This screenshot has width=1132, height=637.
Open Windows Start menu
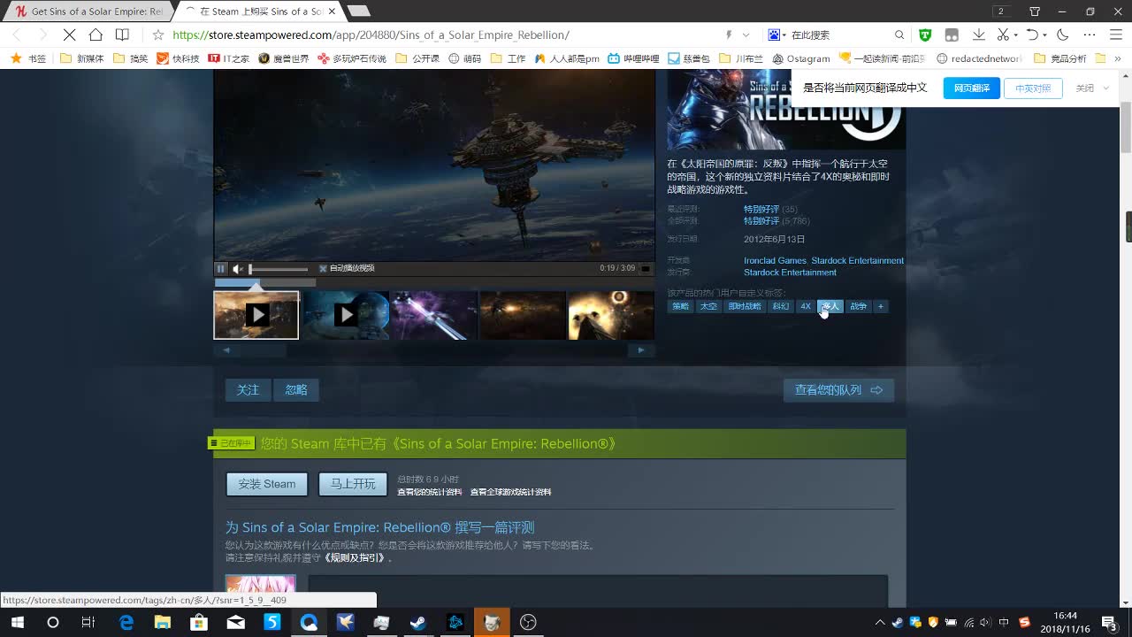click(17, 622)
